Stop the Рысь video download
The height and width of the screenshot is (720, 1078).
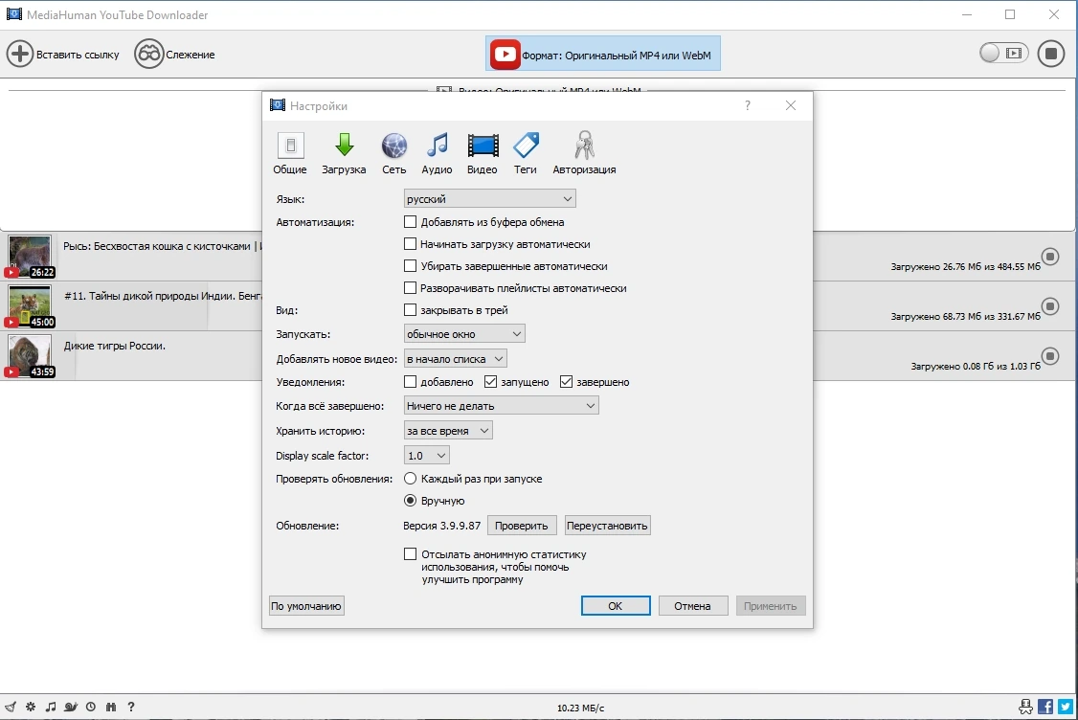pos(1050,257)
